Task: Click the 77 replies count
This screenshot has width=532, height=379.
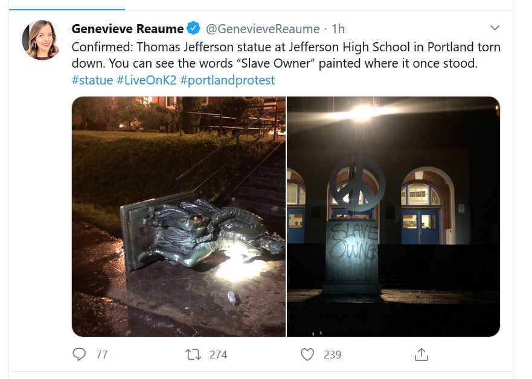Action: [101, 355]
